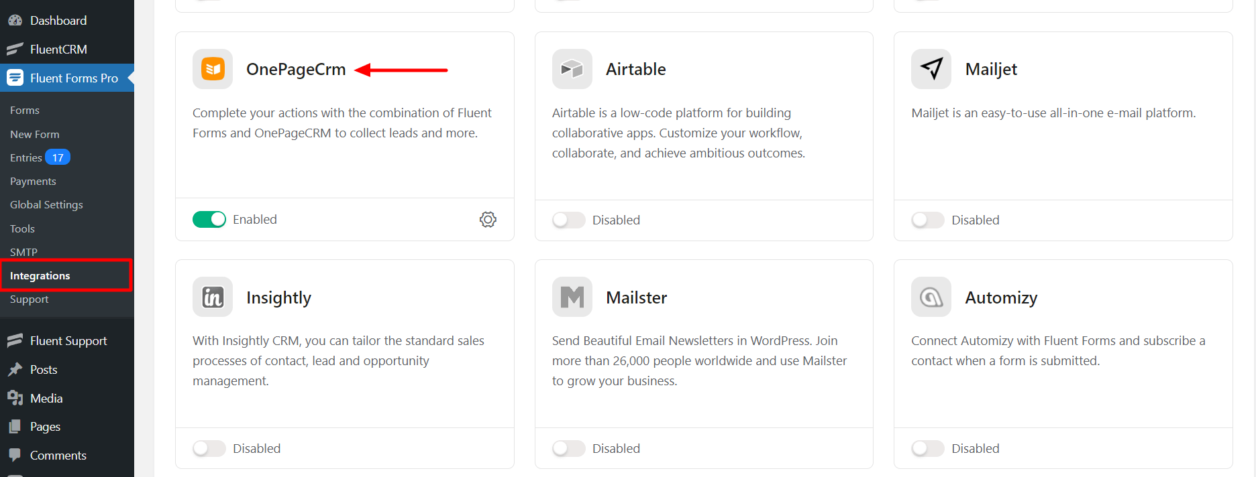Viewport: 1256px width, 477px height.
Task: Click the Airtable box logo icon
Action: point(572,69)
